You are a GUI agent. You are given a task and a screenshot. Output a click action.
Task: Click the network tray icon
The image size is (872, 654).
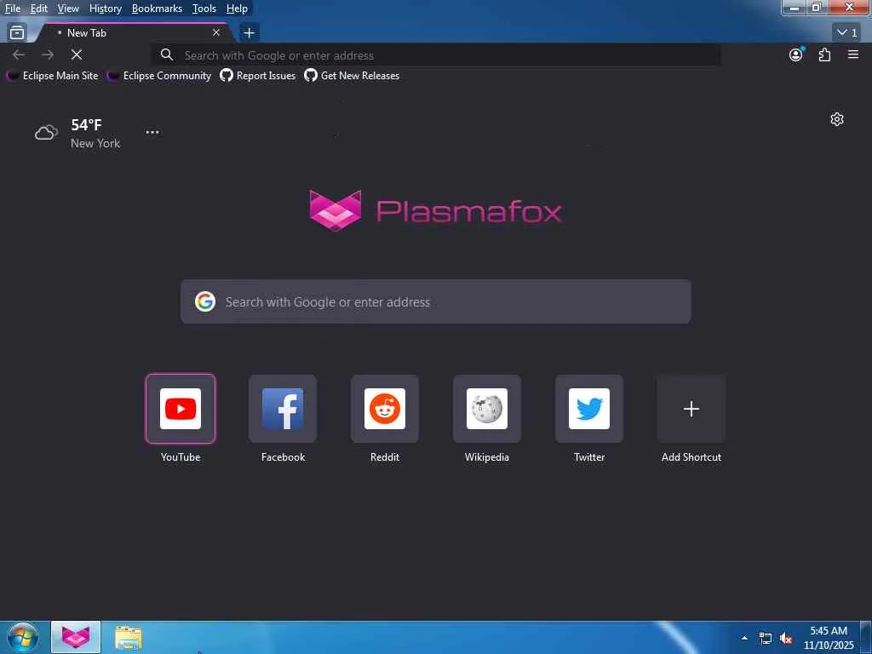click(766, 639)
